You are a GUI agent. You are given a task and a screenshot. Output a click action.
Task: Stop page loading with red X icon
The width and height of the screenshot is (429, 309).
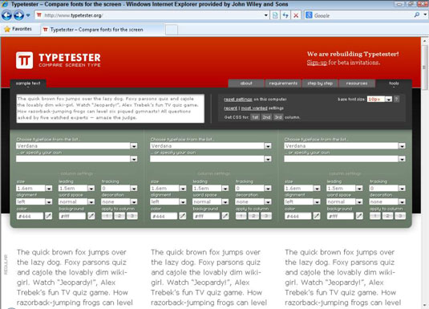(296, 15)
